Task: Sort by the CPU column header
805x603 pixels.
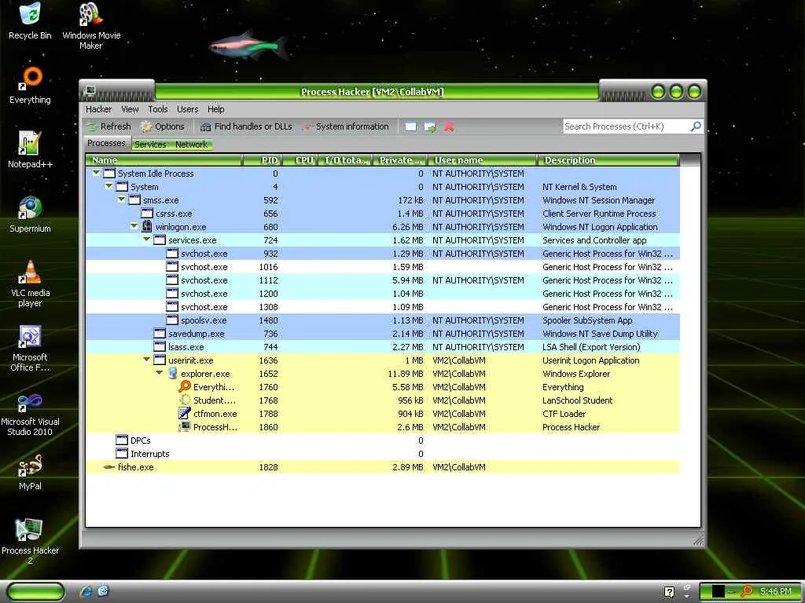Action: coord(300,160)
